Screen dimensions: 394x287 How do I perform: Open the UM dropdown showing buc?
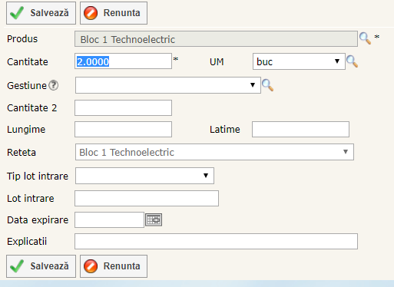(299, 61)
